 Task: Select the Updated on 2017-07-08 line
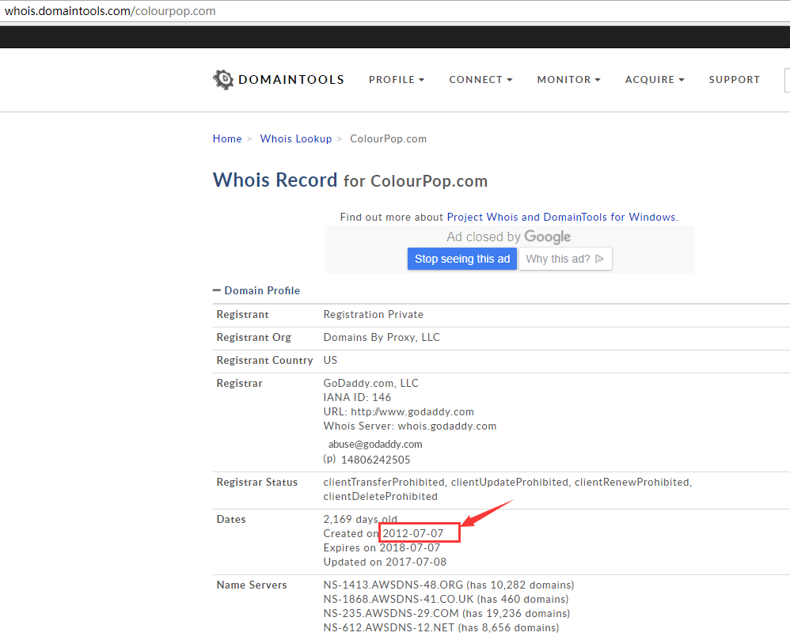click(x=385, y=562)
